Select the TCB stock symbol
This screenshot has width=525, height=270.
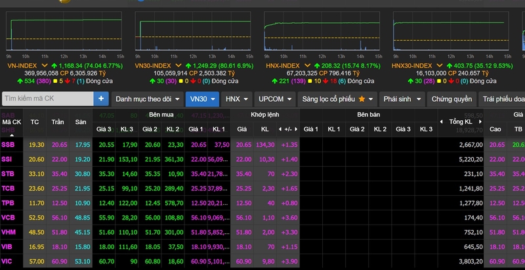coord(8,189)
